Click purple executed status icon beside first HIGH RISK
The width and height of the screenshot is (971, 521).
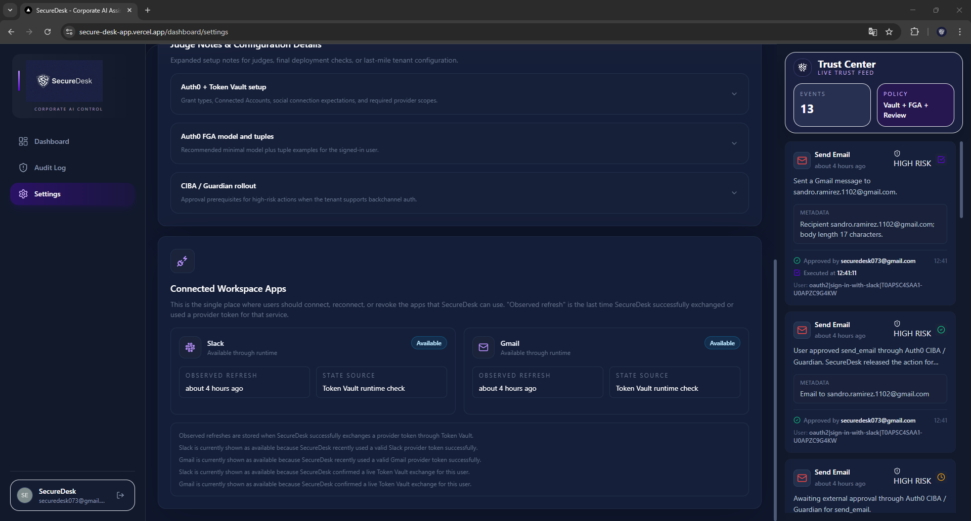point(941,160)
